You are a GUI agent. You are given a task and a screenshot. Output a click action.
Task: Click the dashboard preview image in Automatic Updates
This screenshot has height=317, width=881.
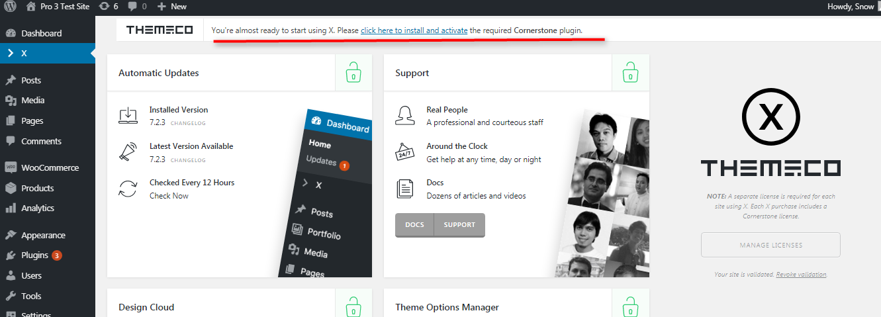[x=324, y=192]
